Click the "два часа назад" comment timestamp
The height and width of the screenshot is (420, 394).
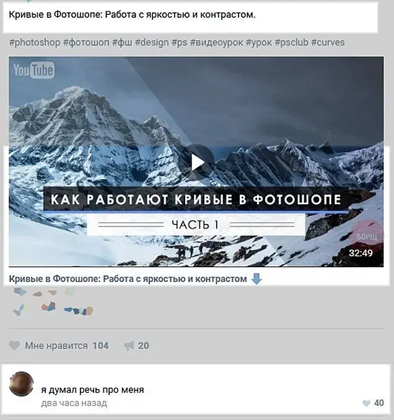click(x=74, y=403)
